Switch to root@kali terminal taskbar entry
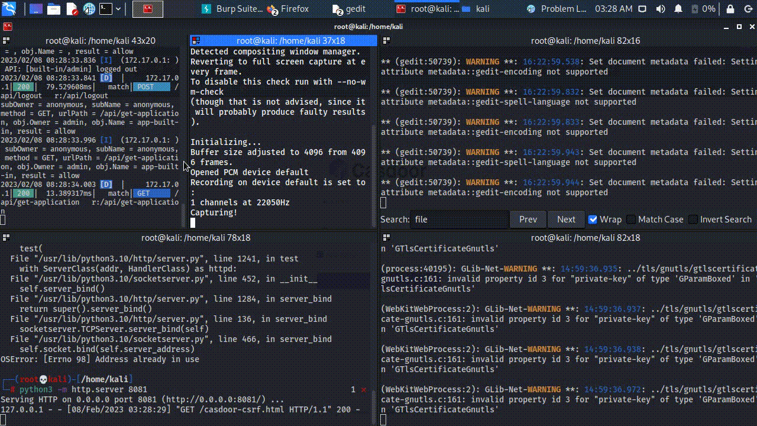 click(x=427, y=9)
